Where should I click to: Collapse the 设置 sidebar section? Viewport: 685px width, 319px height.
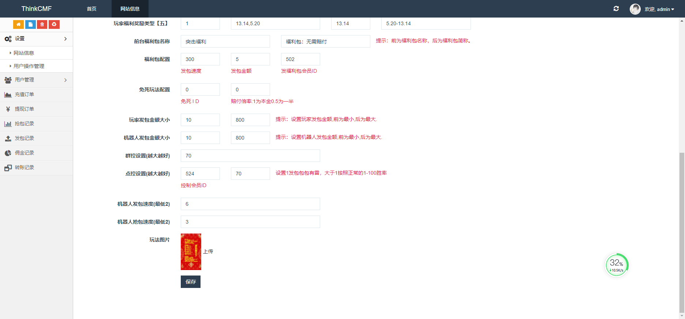click(36, 39)
